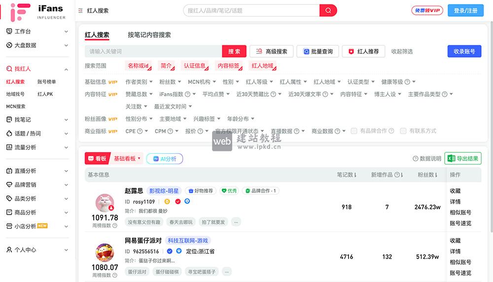Image resolution: width=493 pixels, height=282 pixels.
Task: Focus the 请输入关键词 input field
Action: (153, 51)
